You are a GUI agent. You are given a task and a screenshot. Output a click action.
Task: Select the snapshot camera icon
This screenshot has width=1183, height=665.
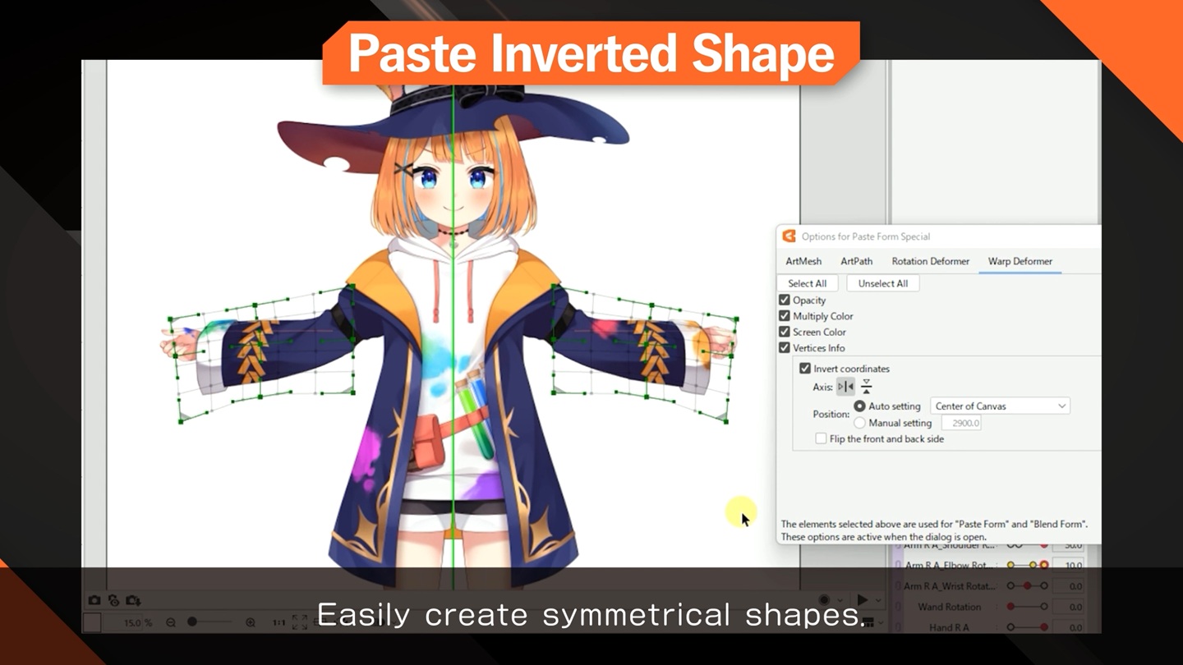pyautogui.click(x=94, y=600)
